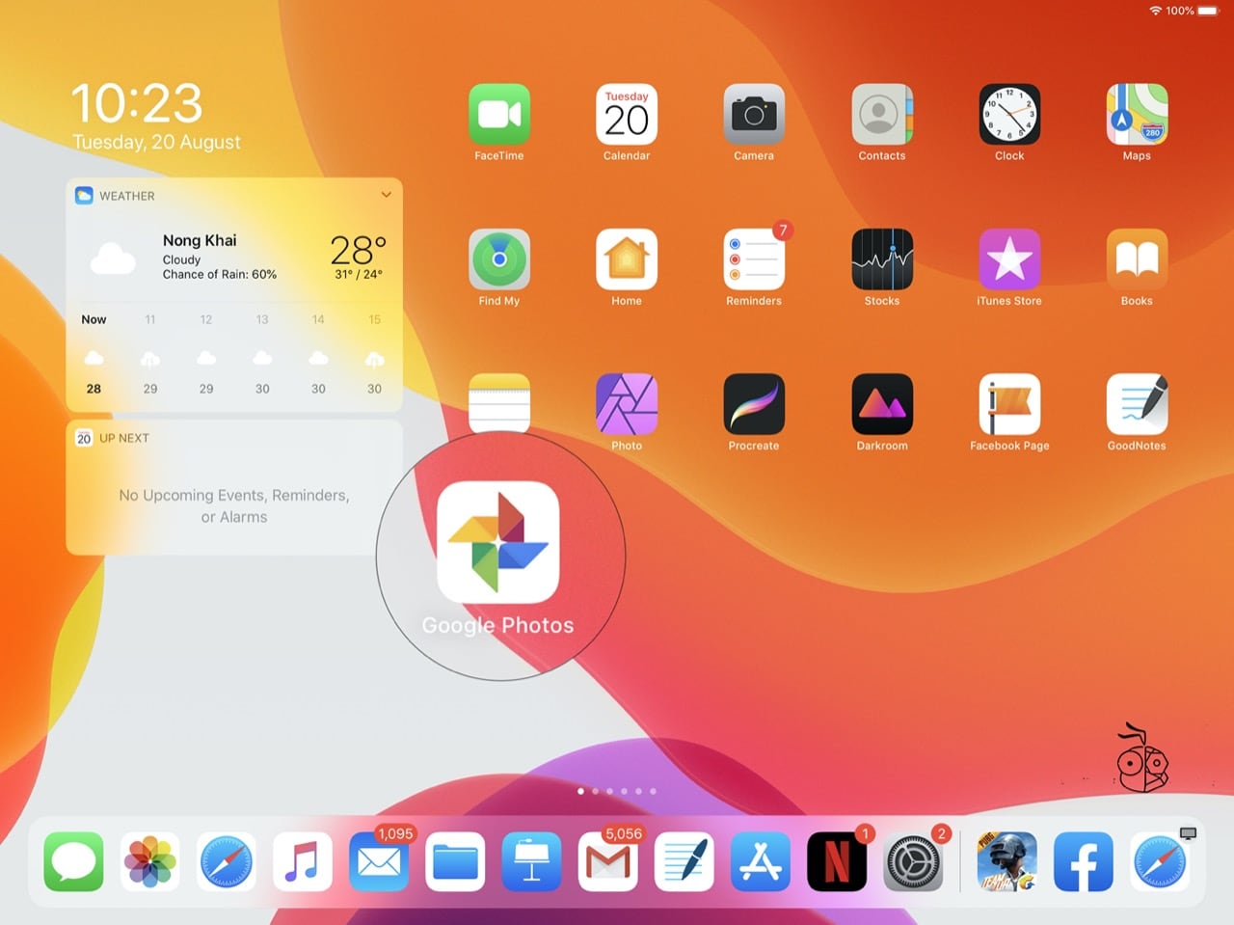Collapse the Weather widget via its chevron
This screenshot has height=925, width=1234.
point(386,194)
